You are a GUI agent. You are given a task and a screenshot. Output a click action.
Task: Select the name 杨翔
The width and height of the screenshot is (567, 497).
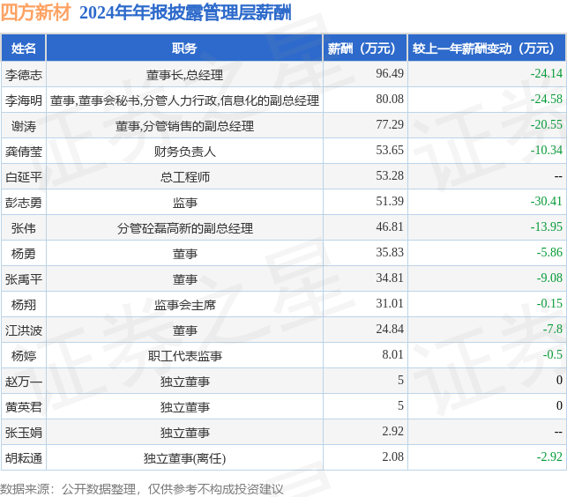[x=24, y=305]
